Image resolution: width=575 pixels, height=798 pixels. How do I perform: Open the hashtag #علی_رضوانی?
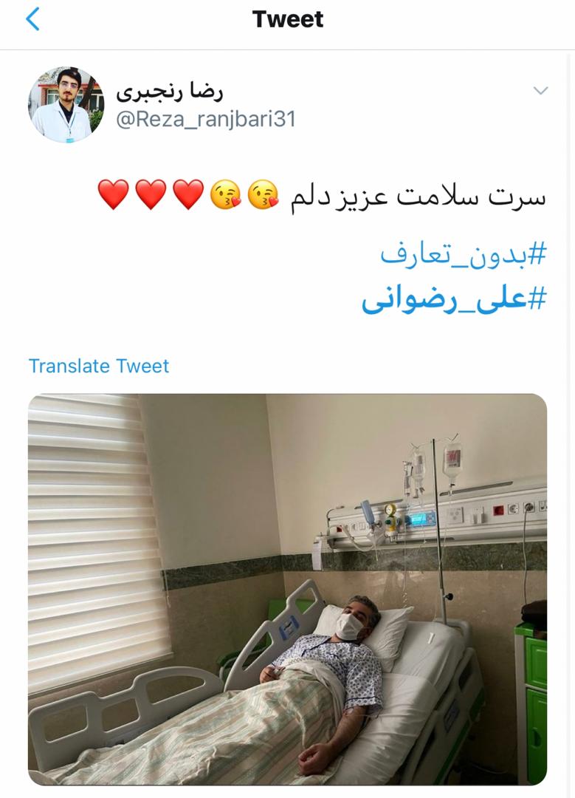pos(454,300)
